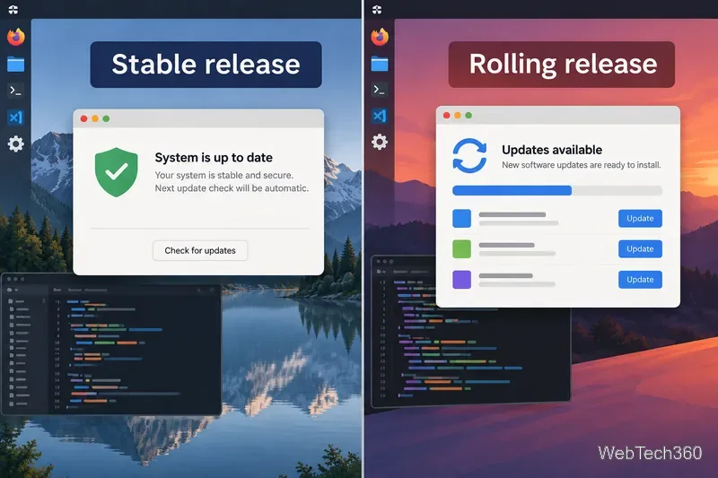The height and width of the screenshot is (478, 718).
Task: Click the System is up to date heading
Action: 214,158
